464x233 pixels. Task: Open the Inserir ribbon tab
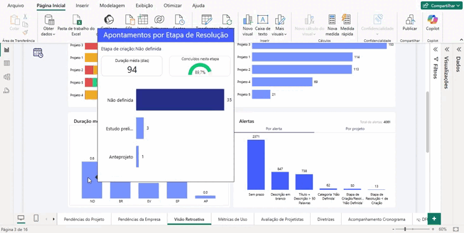[82, 6]
